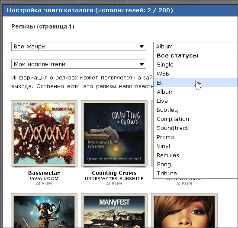Select 'Tribute' status option
The image size is (238, 228).
click(196, 173)
